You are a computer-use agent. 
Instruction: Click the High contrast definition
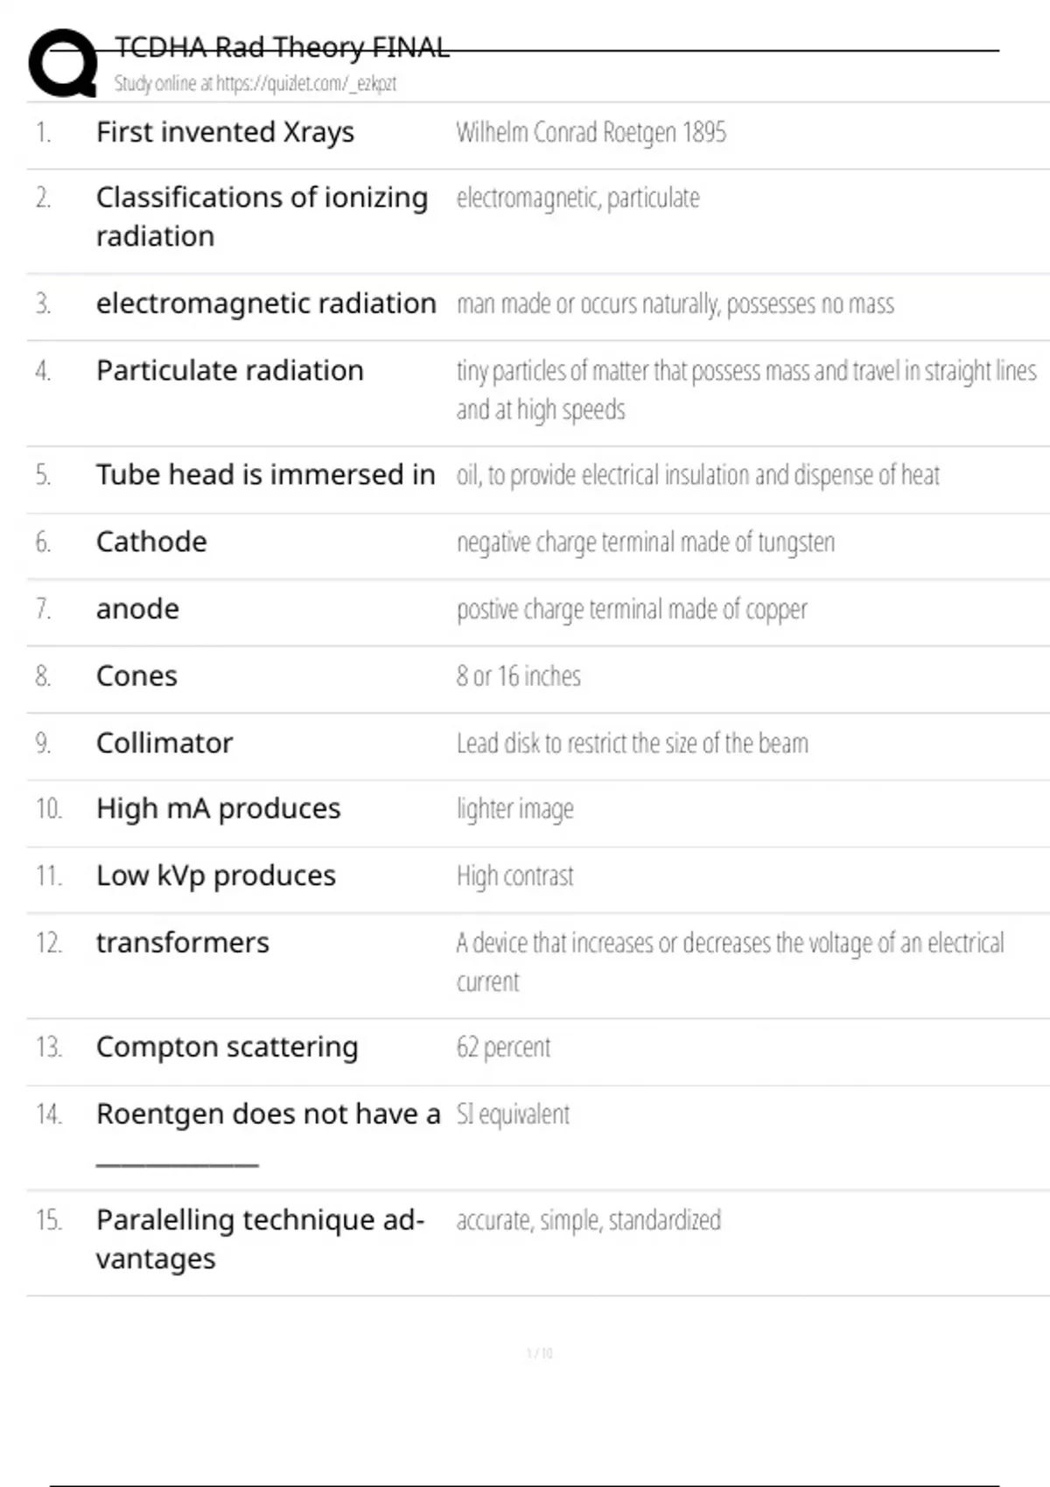514,876
